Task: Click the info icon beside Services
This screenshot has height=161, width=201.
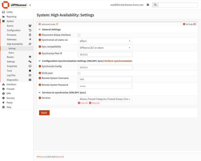Action: [40, 98]
